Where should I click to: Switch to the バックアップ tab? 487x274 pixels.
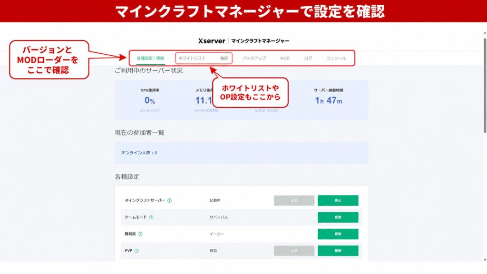[254, 58]
